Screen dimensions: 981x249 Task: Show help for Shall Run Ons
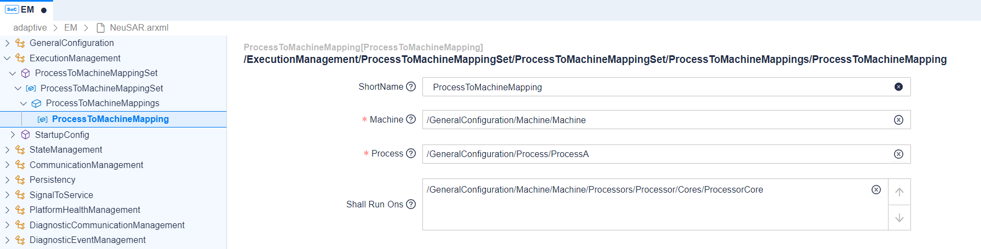[411, 204]
